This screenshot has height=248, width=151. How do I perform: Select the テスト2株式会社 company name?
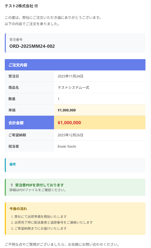tap(19, 6)
